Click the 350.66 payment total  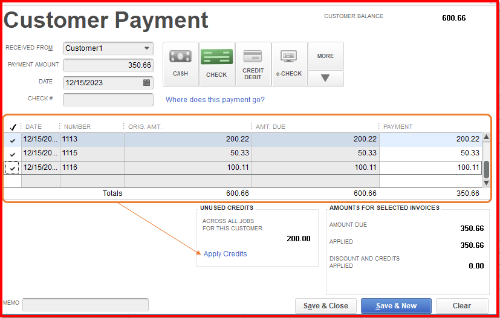tap(468, 193)
